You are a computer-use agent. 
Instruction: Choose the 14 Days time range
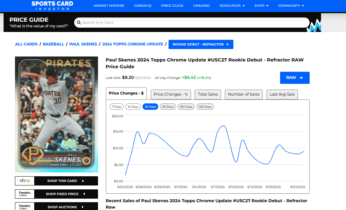[133, 107]
